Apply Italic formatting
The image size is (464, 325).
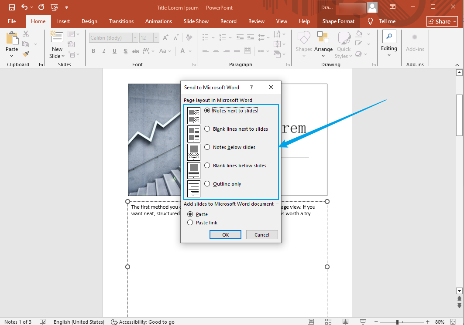tap(103, 51)
